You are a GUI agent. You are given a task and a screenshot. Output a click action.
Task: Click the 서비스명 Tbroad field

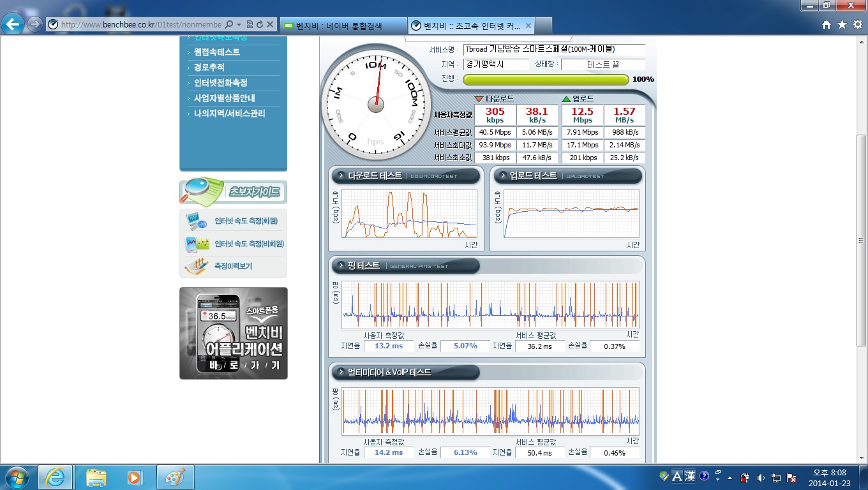(x=553, y=49)
